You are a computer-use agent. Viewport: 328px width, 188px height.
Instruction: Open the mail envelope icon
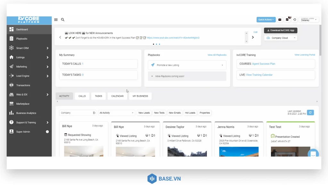280,20
